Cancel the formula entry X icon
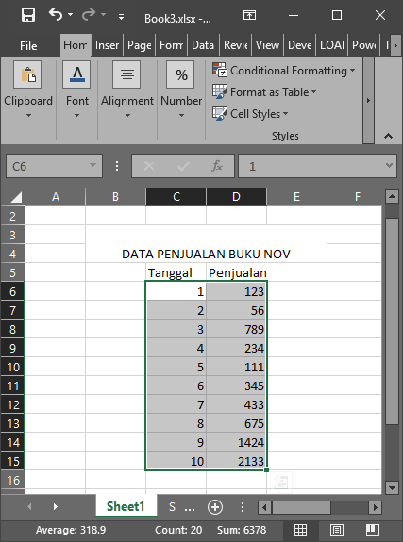This screenshot has width=403, height=542. click(149, 166)
